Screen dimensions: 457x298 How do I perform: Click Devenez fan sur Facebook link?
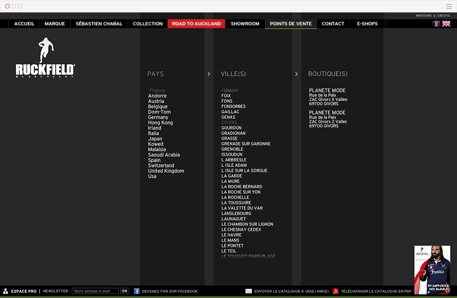(170, 291)
